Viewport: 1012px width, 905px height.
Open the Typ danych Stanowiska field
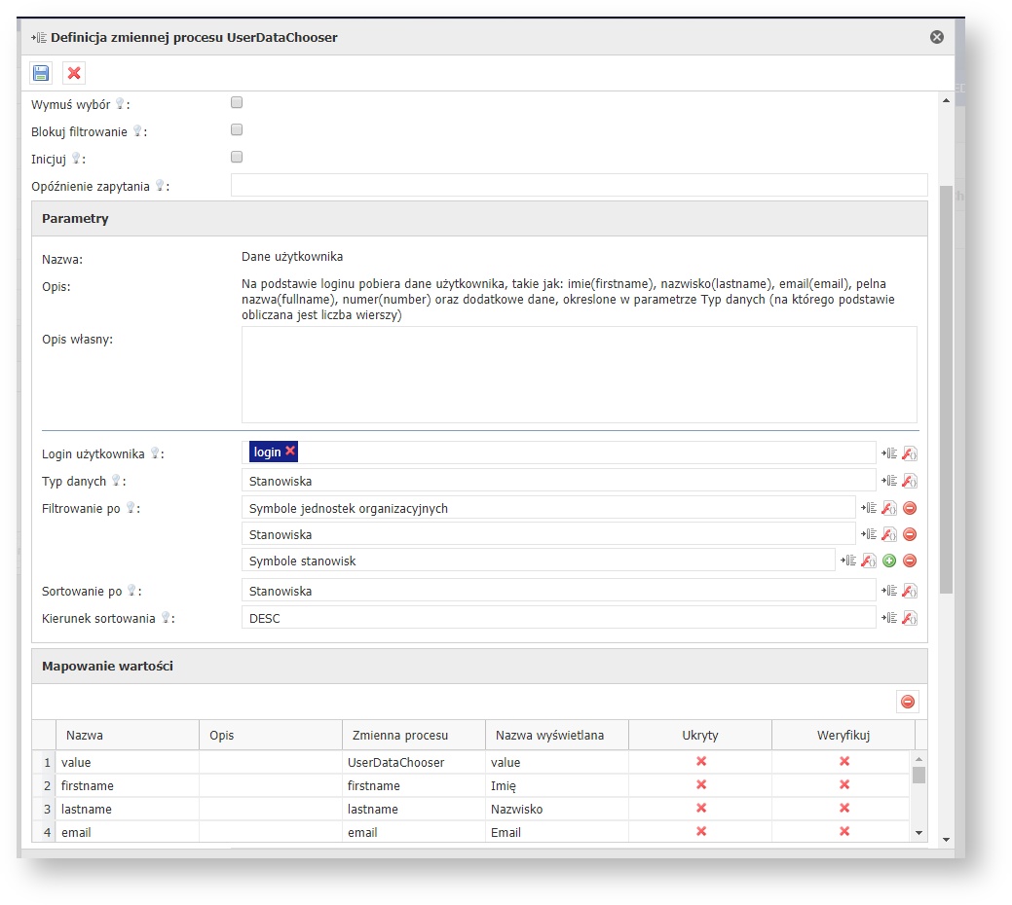[x=558, y=480]
